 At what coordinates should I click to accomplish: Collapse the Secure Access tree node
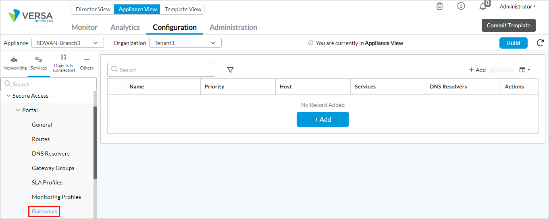click(9, 96)
